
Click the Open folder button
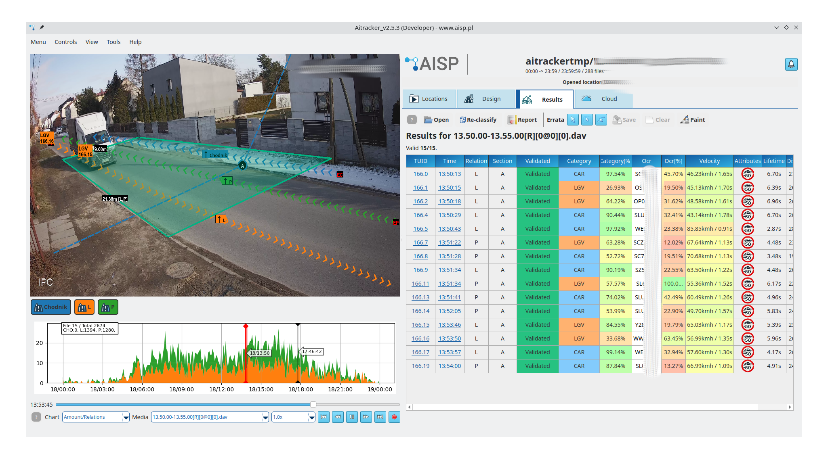coord(436,120)
